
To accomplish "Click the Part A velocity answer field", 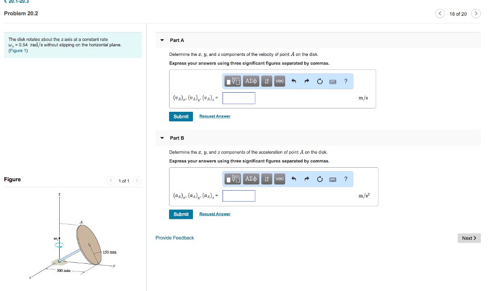I will coord(239,98).
